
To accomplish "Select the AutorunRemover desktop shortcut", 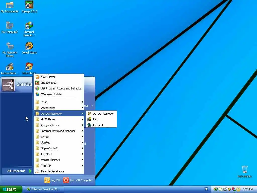I will [x=10, y=69].
